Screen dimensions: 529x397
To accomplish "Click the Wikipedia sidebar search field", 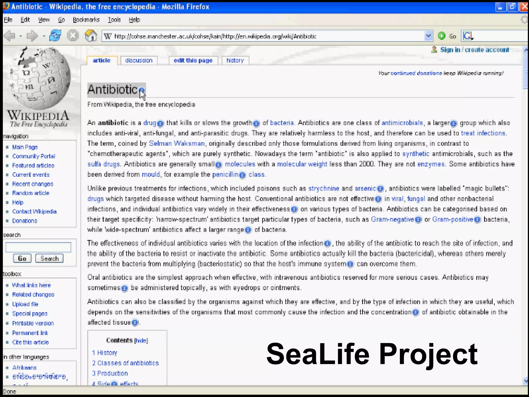I will 38,247.
